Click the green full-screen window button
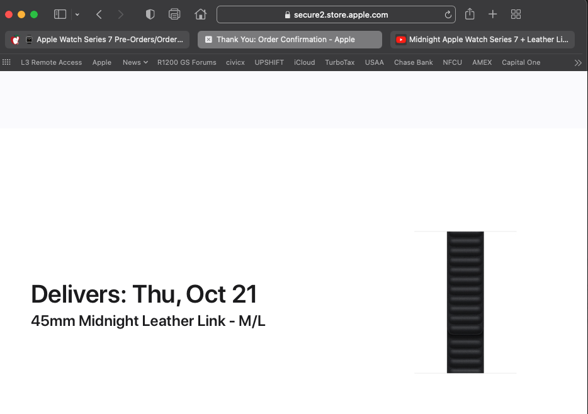588x414 pixels. [34, 14]
